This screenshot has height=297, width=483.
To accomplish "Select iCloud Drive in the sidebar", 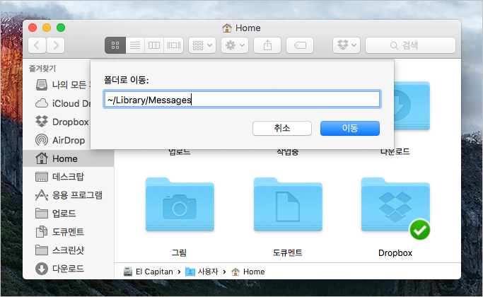I will click(62, 103).
